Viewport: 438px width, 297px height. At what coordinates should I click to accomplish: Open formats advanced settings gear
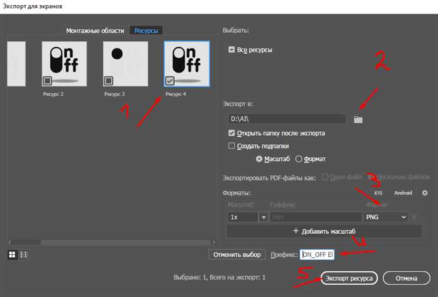tap(425, 193)
